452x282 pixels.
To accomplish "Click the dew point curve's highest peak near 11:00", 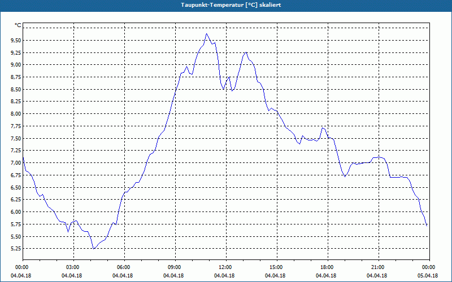I will 206,34.
